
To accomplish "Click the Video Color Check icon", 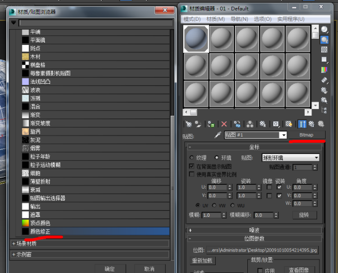I will 324,70.
